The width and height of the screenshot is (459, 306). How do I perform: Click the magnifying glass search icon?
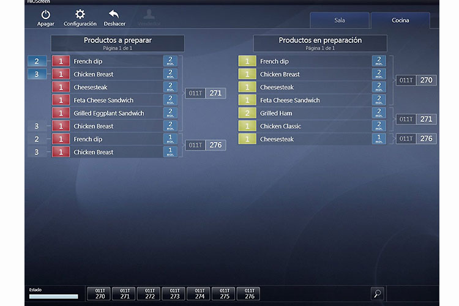point(378,294)
